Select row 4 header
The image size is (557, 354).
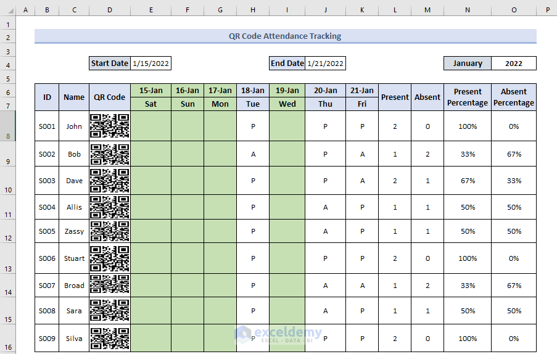point(8,65)
